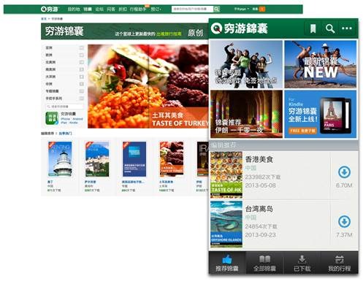Click the green search button in the navbar
363x281 pixels.
tap(216, 9)
